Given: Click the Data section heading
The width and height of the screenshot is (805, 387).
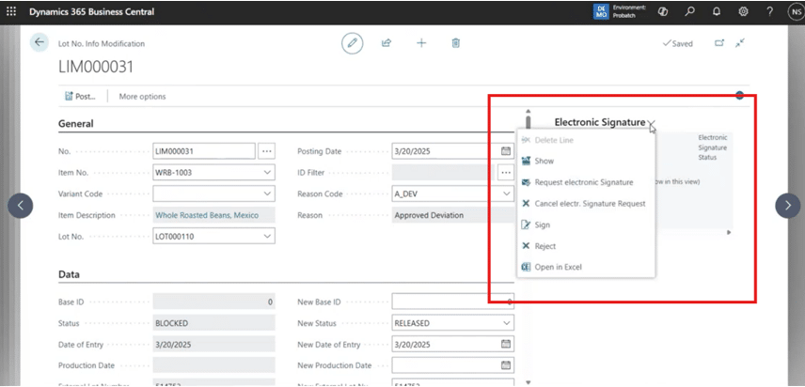Looking at the screenshot, I should [69, 274].
